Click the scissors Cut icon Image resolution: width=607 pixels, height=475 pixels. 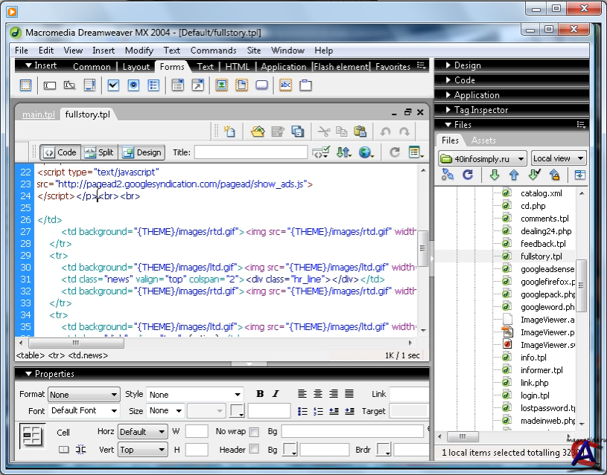click(x=323, y=132)
